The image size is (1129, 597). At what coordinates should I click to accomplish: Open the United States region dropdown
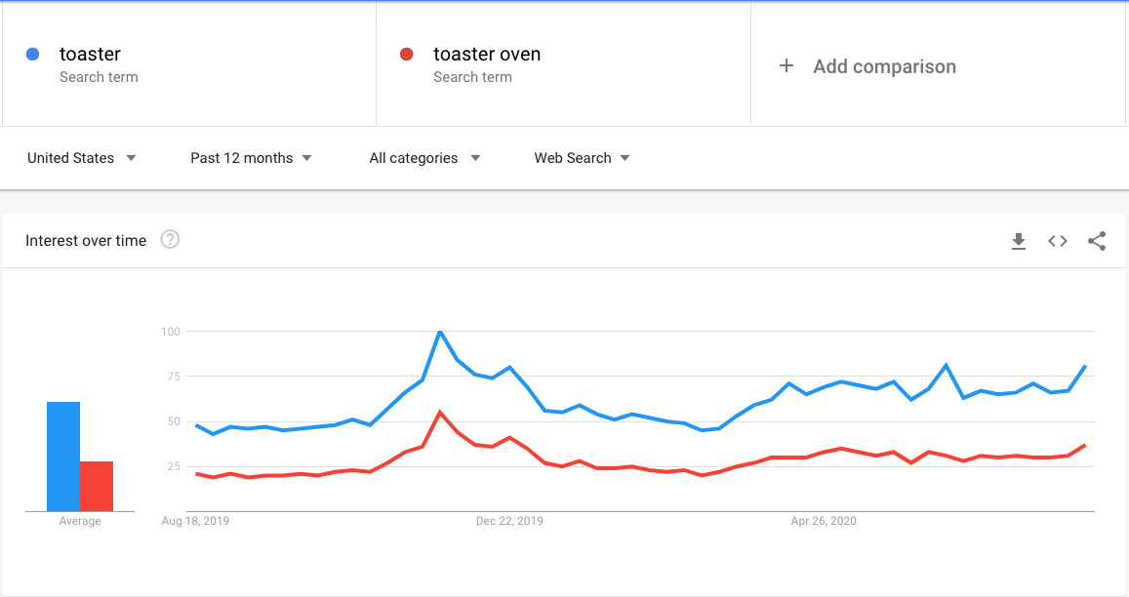click(x=82, y=158)
